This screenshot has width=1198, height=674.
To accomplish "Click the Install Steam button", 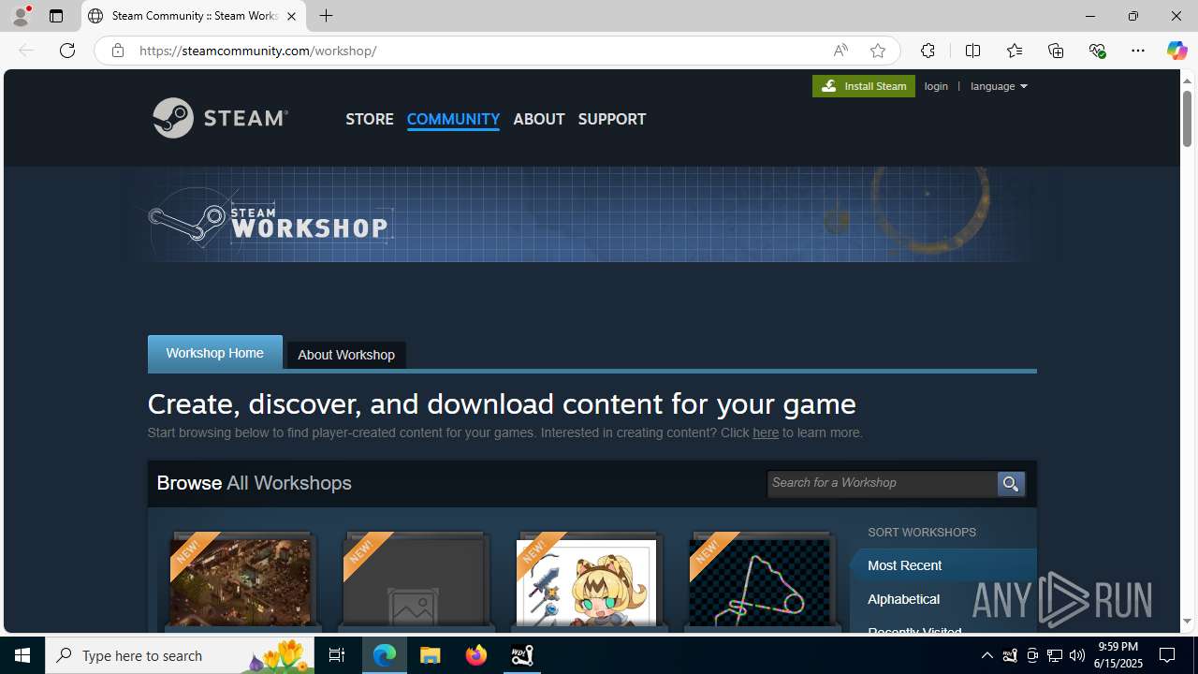I will (864, 86).
